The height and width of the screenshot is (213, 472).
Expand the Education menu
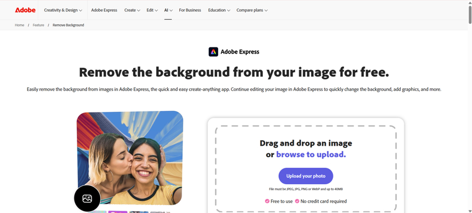(219, 10)
